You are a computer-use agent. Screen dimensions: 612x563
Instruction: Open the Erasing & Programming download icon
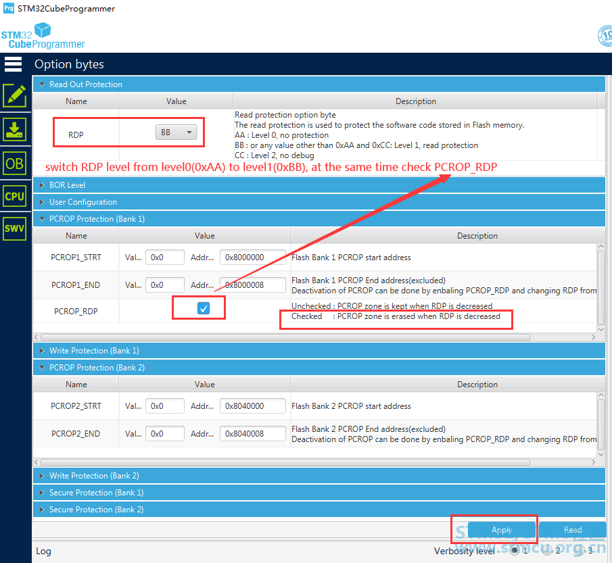click(x=15, y=130)
